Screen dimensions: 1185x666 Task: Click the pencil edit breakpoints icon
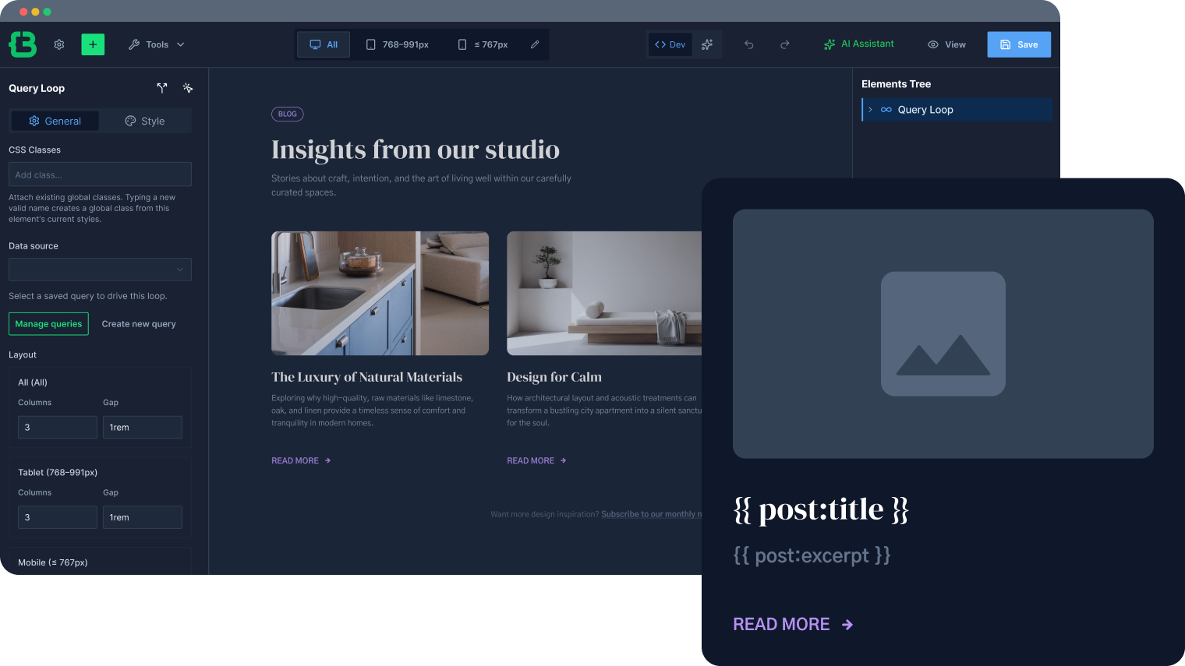point(535,44)
